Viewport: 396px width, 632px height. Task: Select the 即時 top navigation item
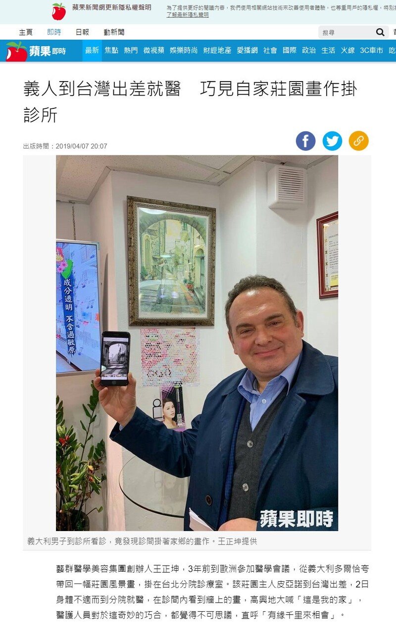point(54,32)
